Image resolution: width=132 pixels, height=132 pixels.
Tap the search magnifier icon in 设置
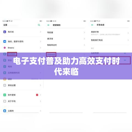click(39, 25)
